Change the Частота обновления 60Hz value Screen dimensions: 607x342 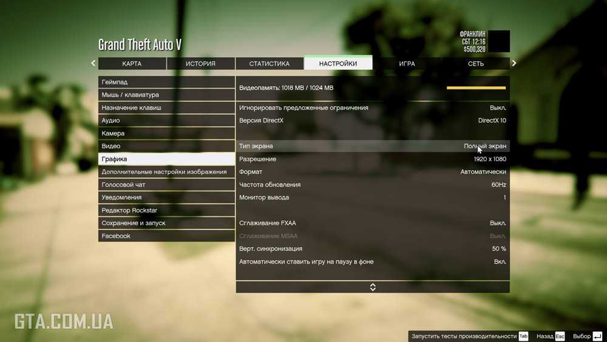373,185
